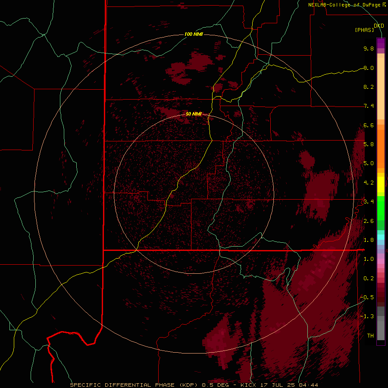The width and height of the screenshot is (388, 388).
Task: Click the 8.2 legend scale value
Action: 369,87
